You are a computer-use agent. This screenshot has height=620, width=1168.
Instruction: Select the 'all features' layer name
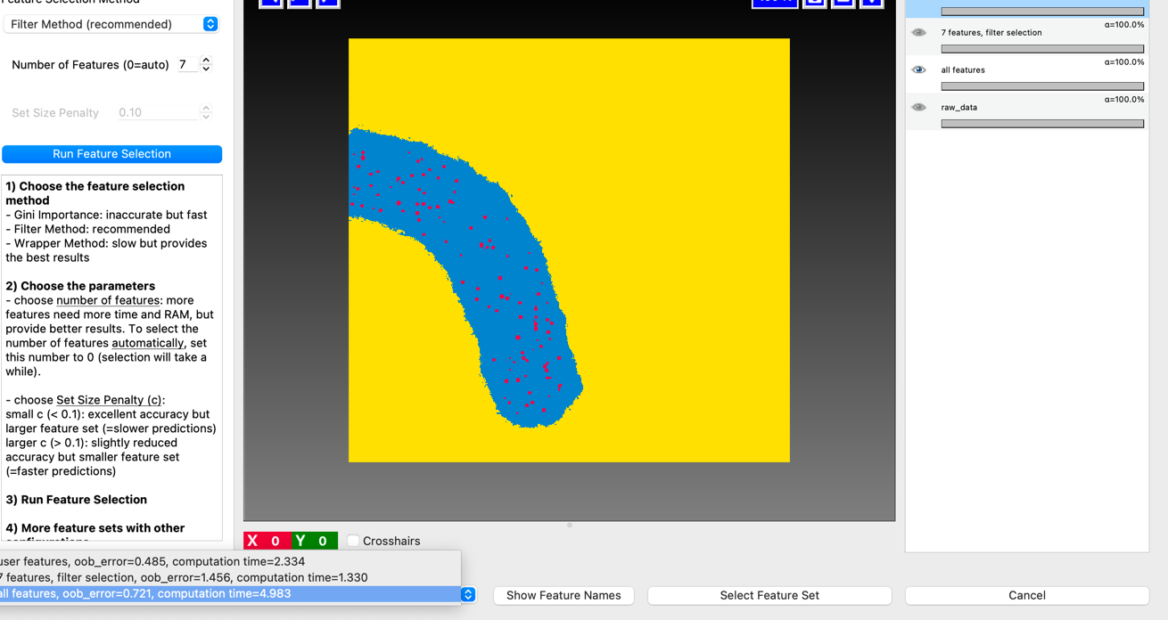tap(963, 70)
